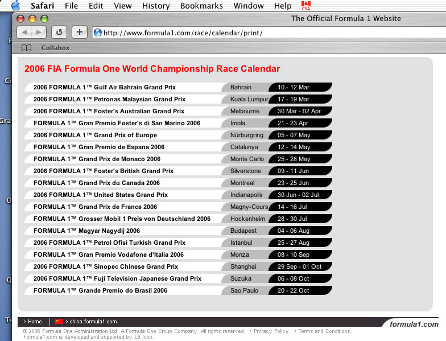446x341 pixels.
Task: Open the Privacy Policy link
Action: click(271, 331)
